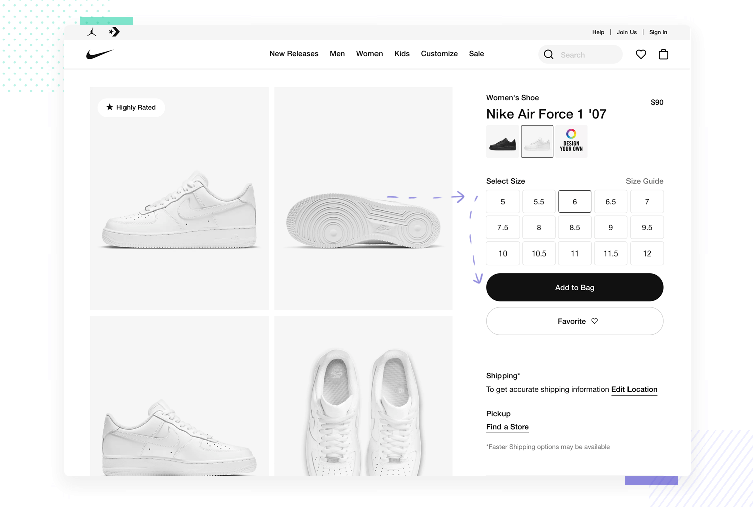
Task: Go to the Nike swoosh home logo
Action: [x=100, y=54]
